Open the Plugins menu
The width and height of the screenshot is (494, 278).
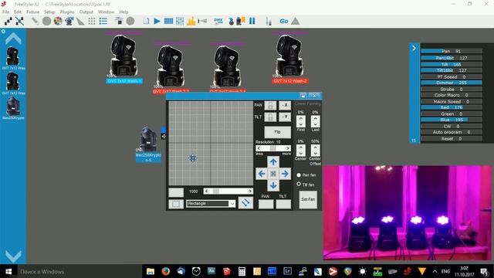coord(67,12)
